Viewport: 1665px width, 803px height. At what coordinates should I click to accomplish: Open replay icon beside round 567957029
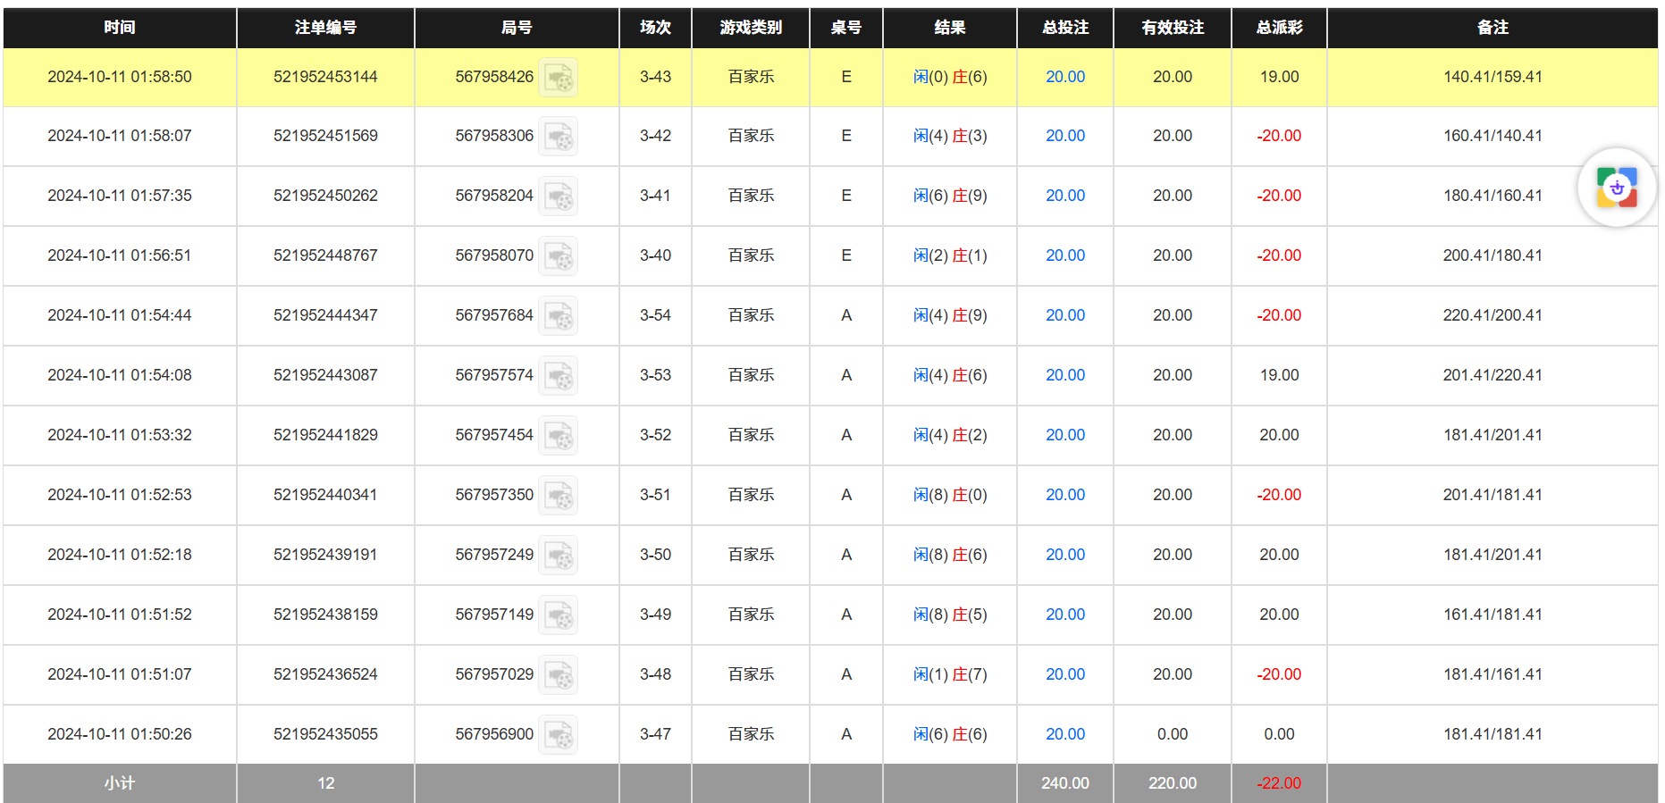(x=559, y=675)
